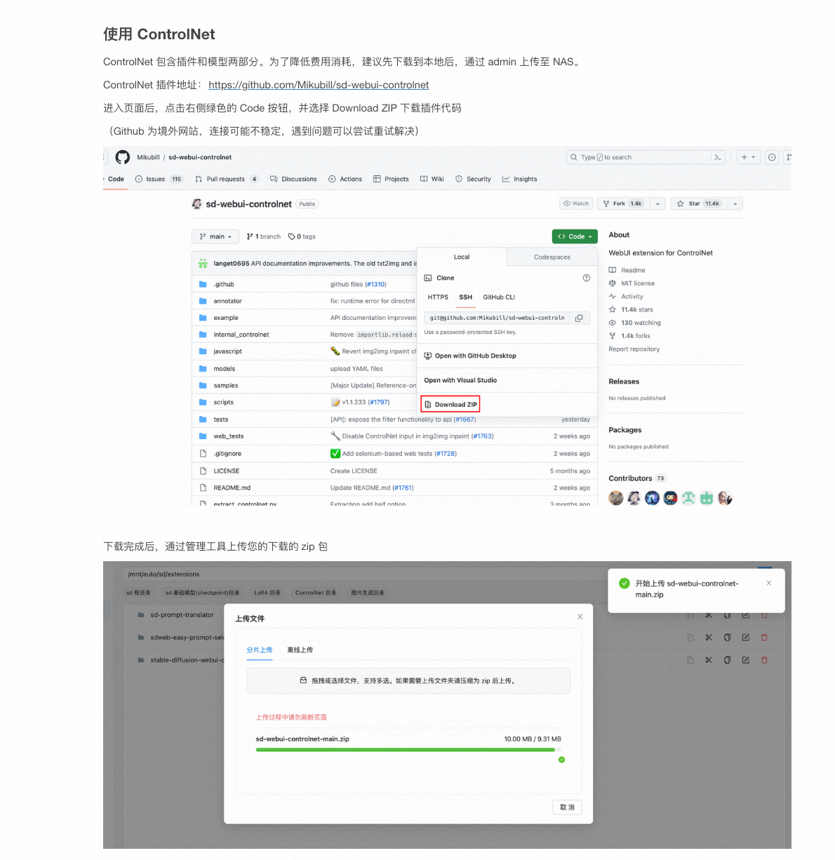Open the Insights tab
This screenshot has width=835, height=860.
point(519,179)
